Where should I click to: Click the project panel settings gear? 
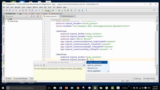37,16
